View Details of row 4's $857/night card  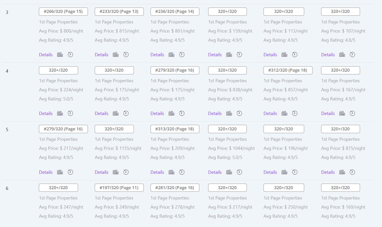click(270, 113)
